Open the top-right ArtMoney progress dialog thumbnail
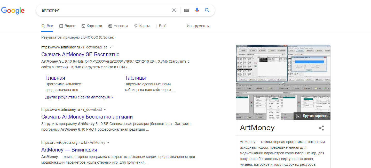The height and width of the screenshot is (168, 371). (x=309, y=63)
